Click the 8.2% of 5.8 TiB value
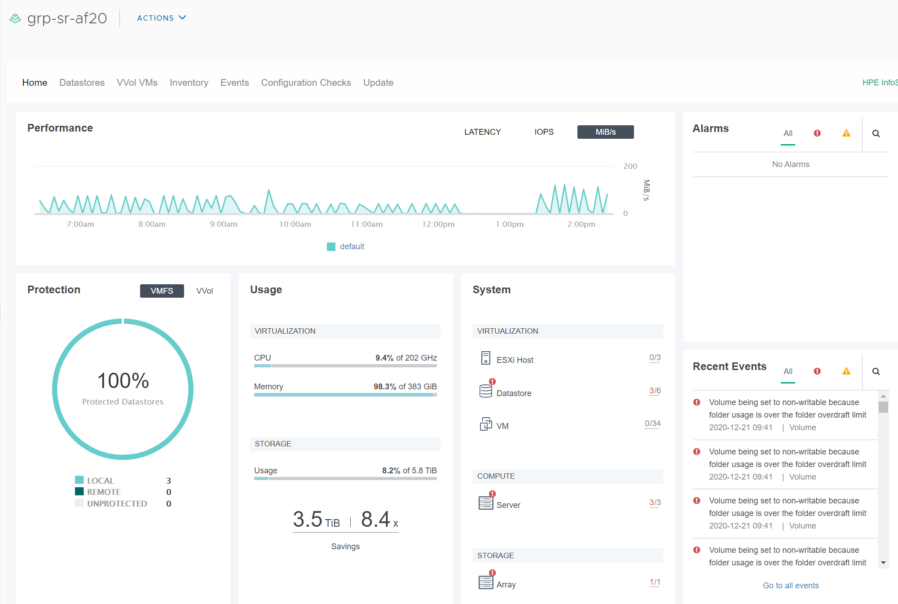The width and height of the screenshot is (898, 604). 409,471
